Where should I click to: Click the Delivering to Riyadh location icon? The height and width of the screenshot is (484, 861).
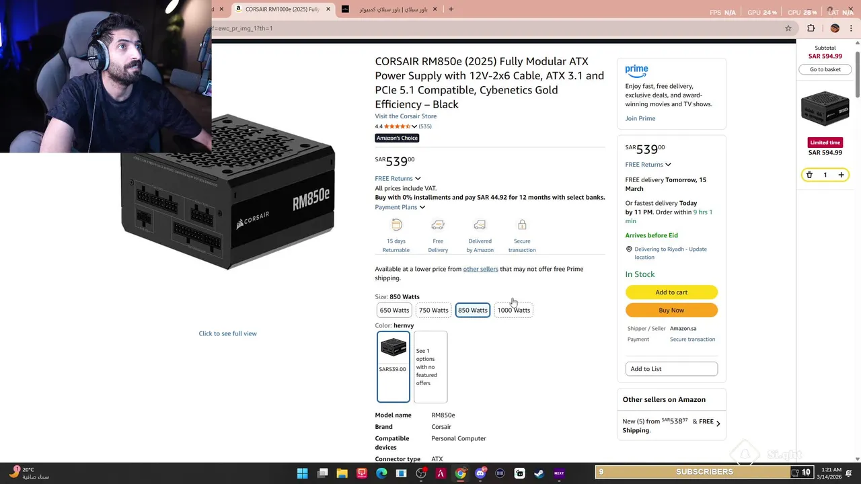pos(629,249)
